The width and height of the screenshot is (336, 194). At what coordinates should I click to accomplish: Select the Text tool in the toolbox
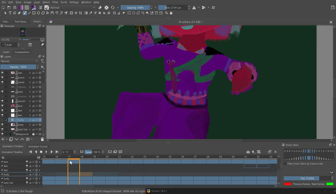[10, 13]
